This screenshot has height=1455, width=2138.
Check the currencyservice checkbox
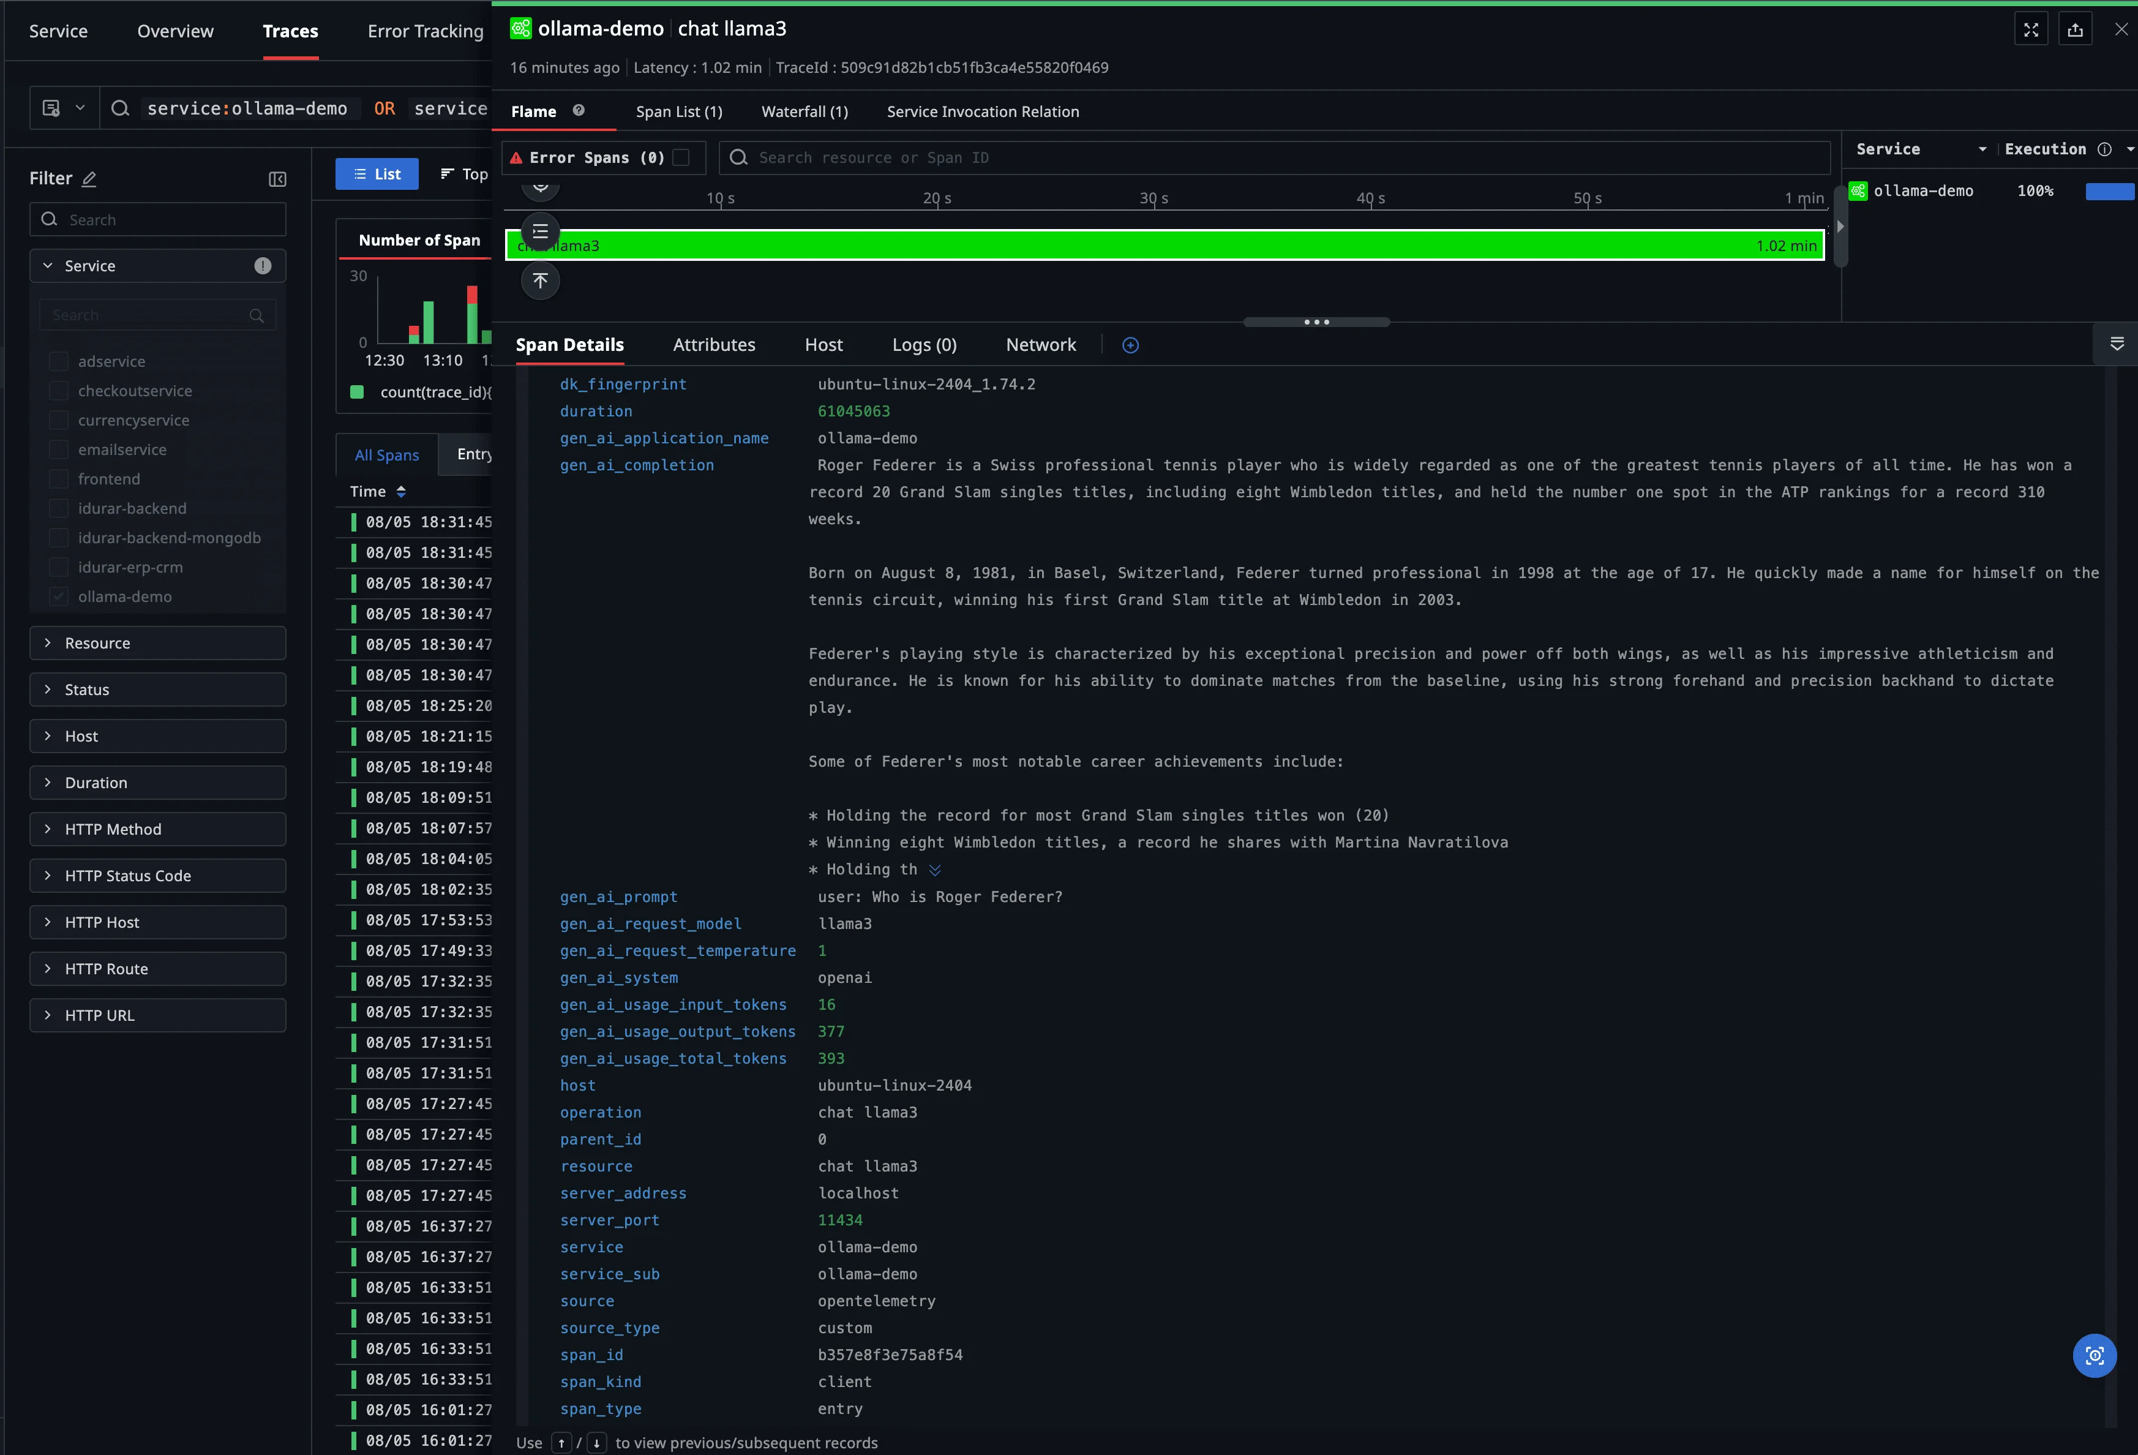pos(59,421)
